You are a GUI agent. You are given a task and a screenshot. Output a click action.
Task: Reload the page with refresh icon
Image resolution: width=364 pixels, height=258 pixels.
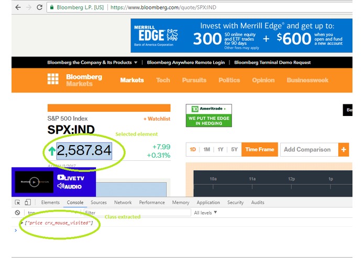[x=40, y=7]
